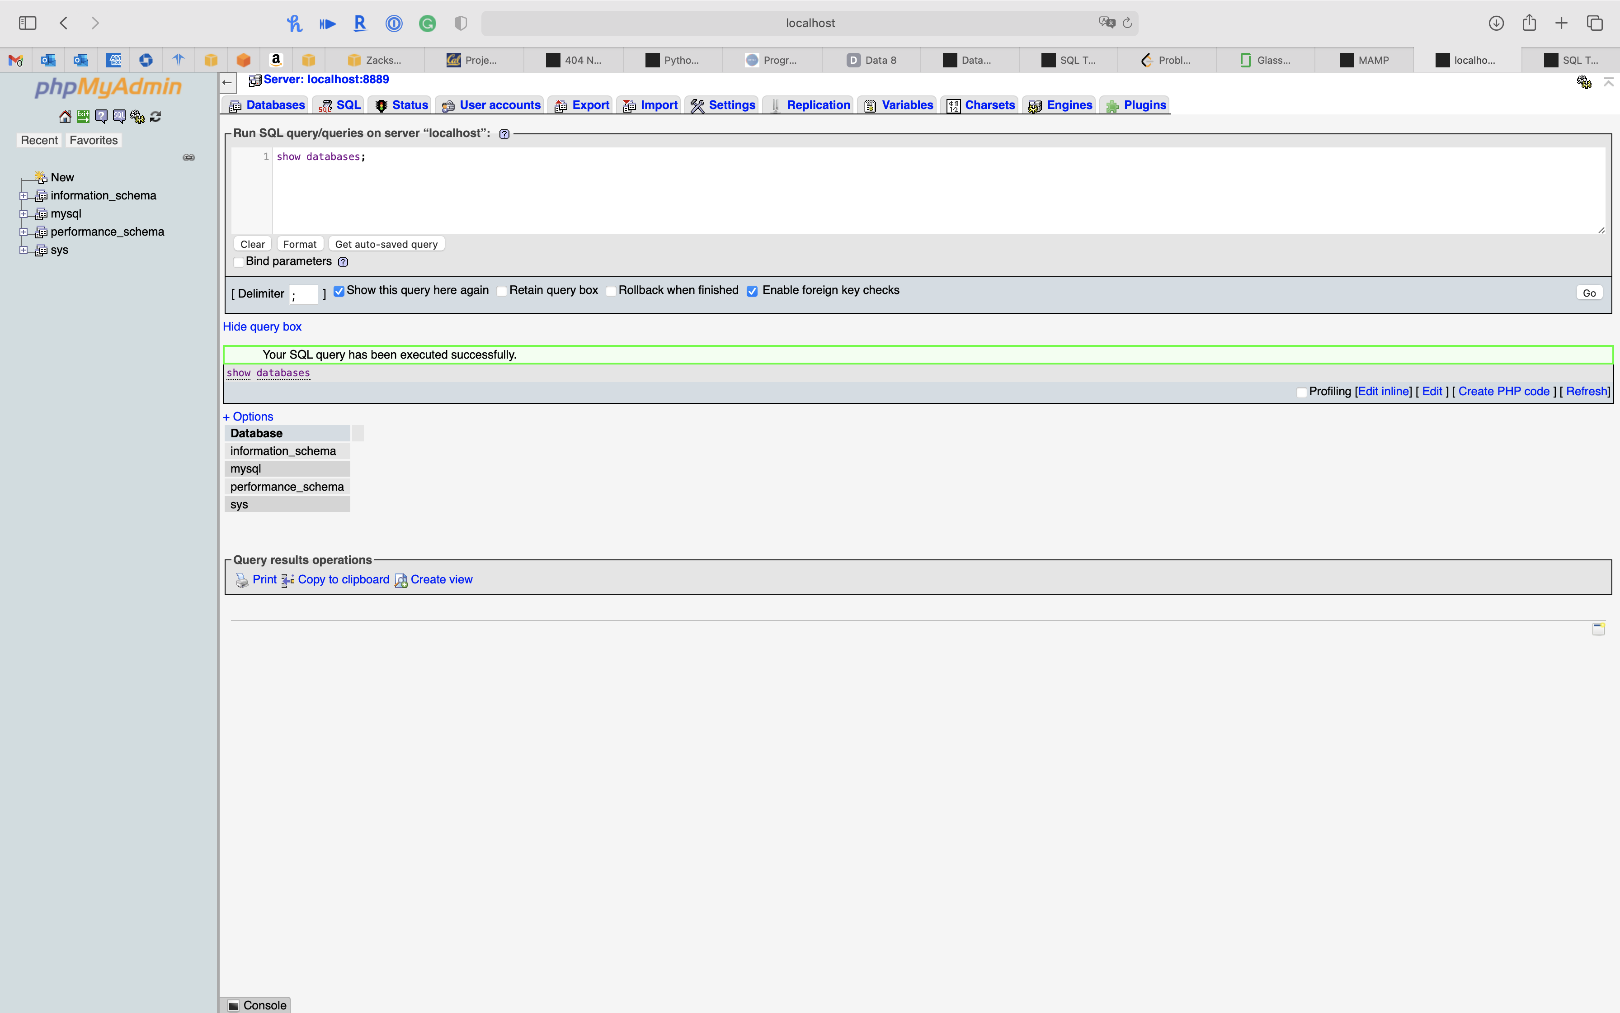Viewport: 1620px width, 1013px height.
Task: Click the reload navigation panel icon
Action: coord(155,117)
